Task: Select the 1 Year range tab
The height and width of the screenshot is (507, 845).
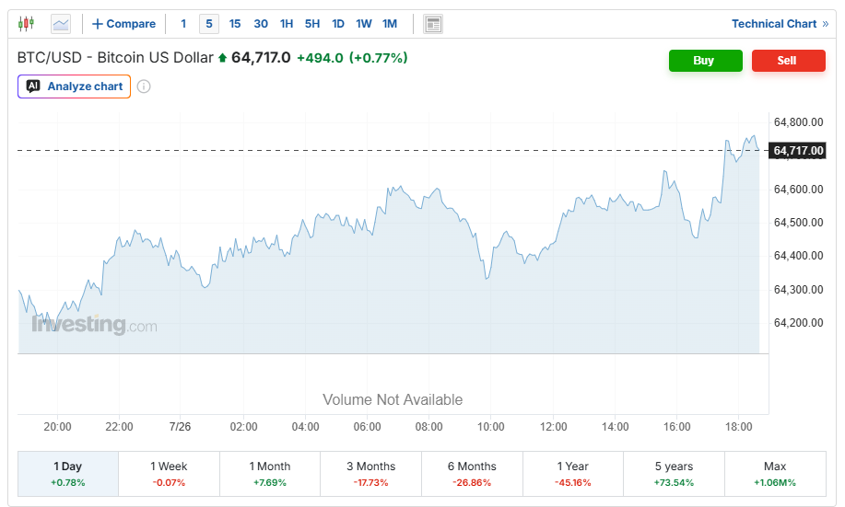Action: click(573, 474)
